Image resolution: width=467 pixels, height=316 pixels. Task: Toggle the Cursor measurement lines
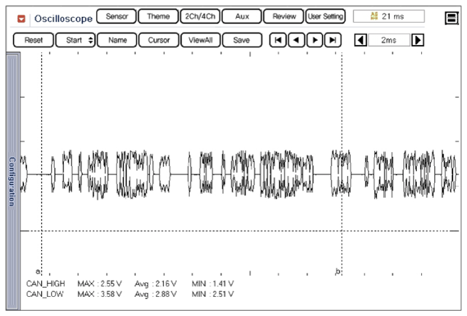(159, 40)
